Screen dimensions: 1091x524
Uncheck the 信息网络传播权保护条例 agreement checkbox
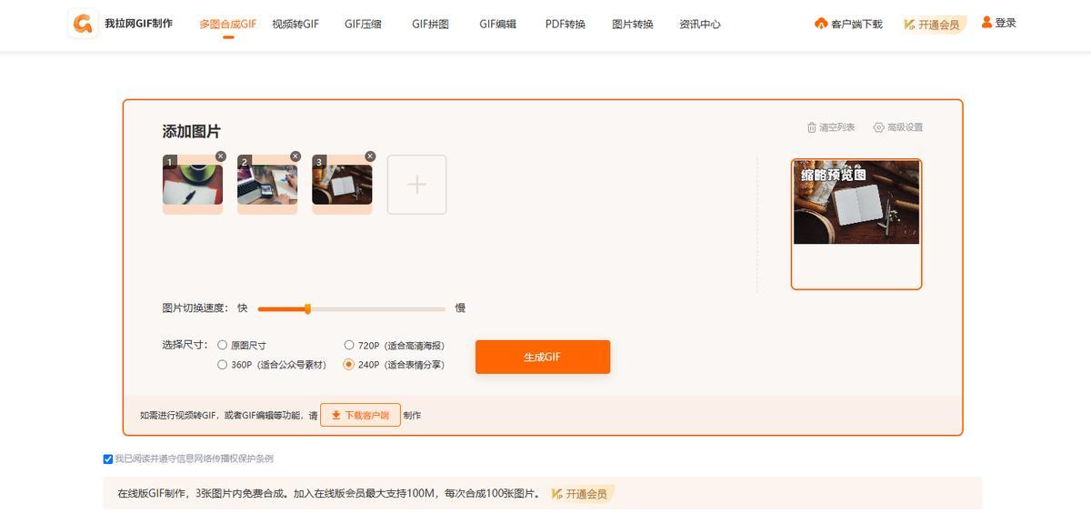108,459
